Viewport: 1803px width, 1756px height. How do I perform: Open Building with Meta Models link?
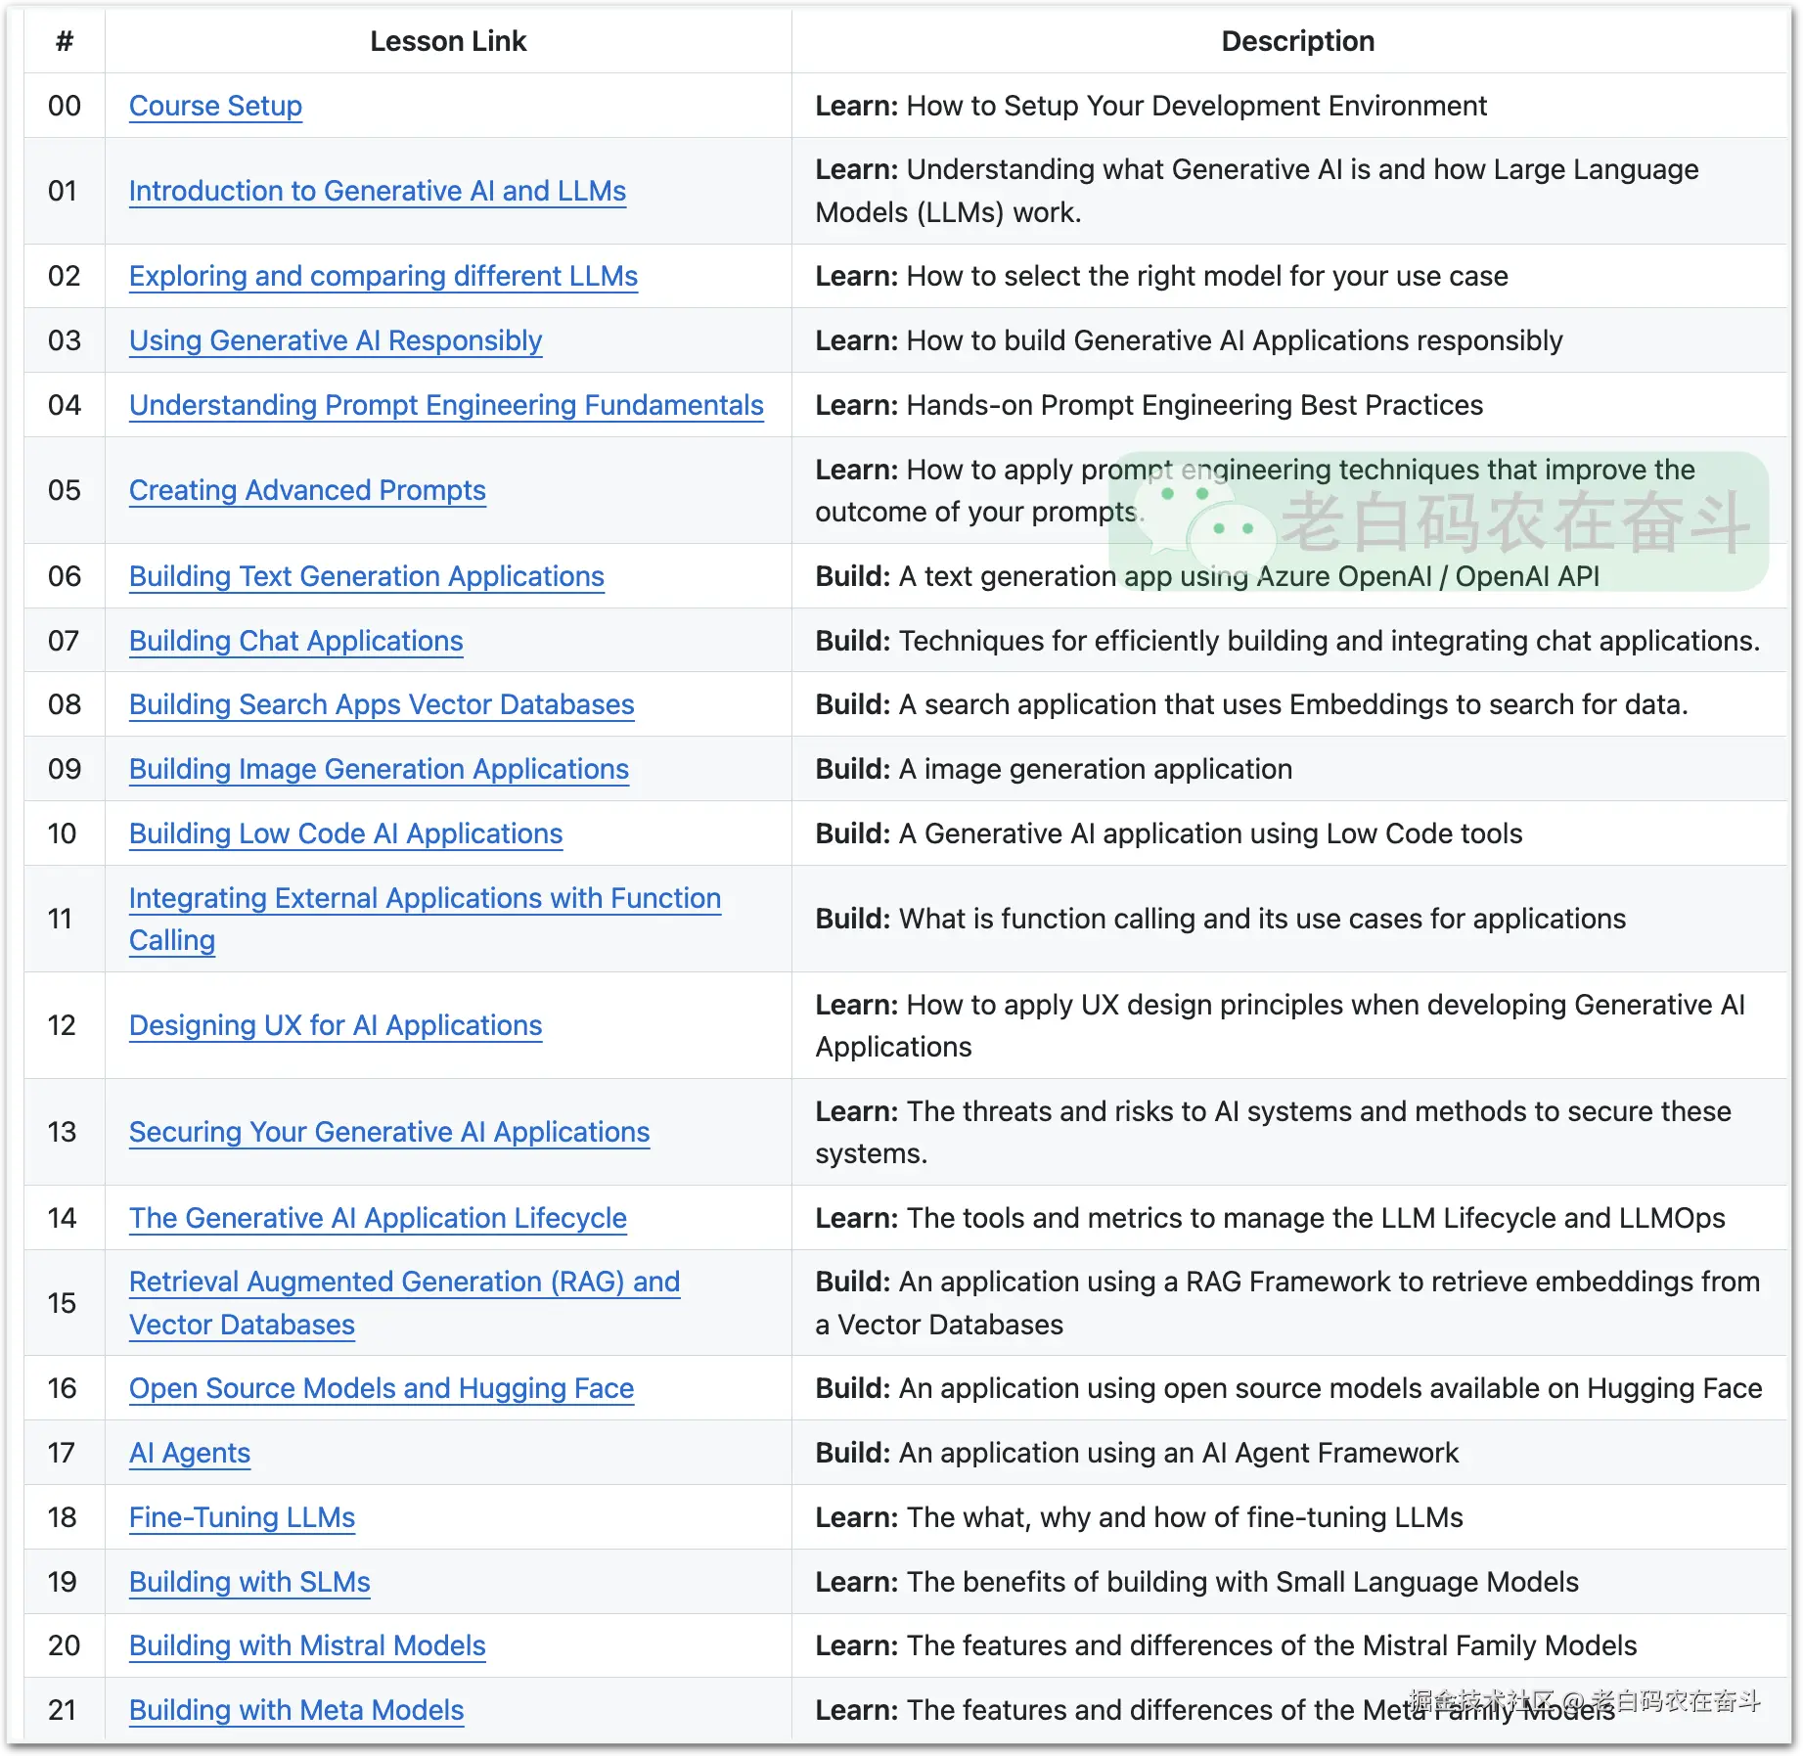296,1710
